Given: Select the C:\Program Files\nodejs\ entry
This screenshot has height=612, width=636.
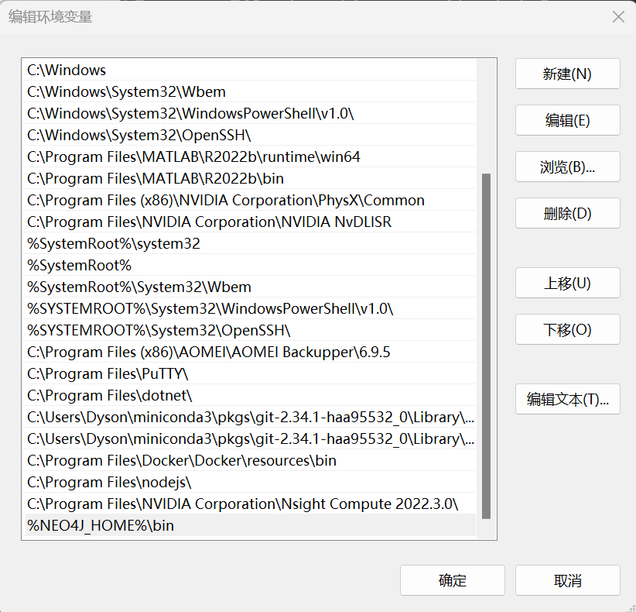Looking at the screenshot, I should tap(249, 482).
